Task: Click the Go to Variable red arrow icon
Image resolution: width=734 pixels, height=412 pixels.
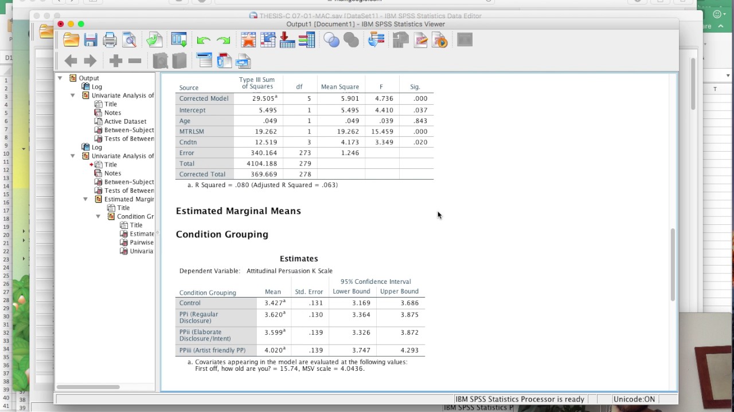Action: click(x=287, y=39)
